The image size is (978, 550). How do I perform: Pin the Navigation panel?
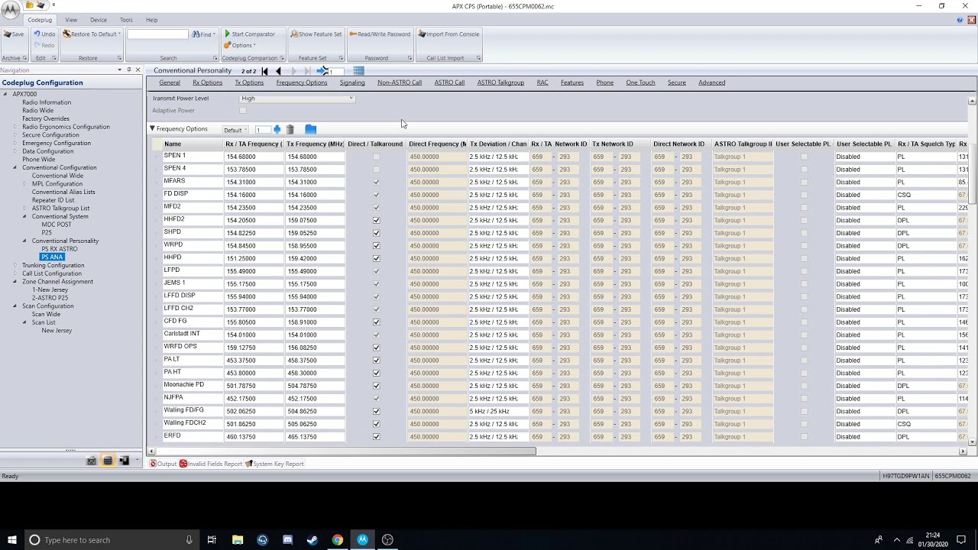coord(128,70)
